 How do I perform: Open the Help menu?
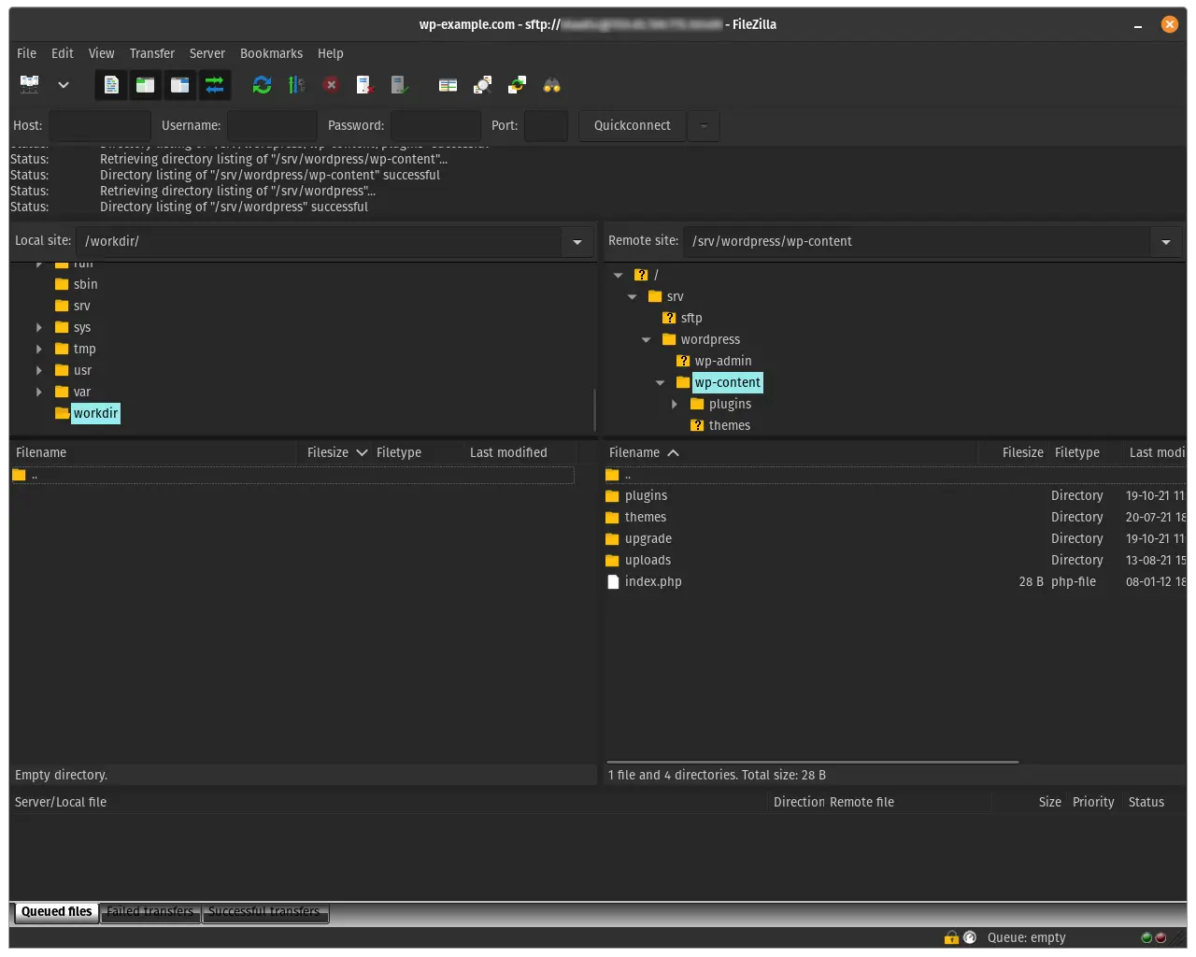[331, 53]
